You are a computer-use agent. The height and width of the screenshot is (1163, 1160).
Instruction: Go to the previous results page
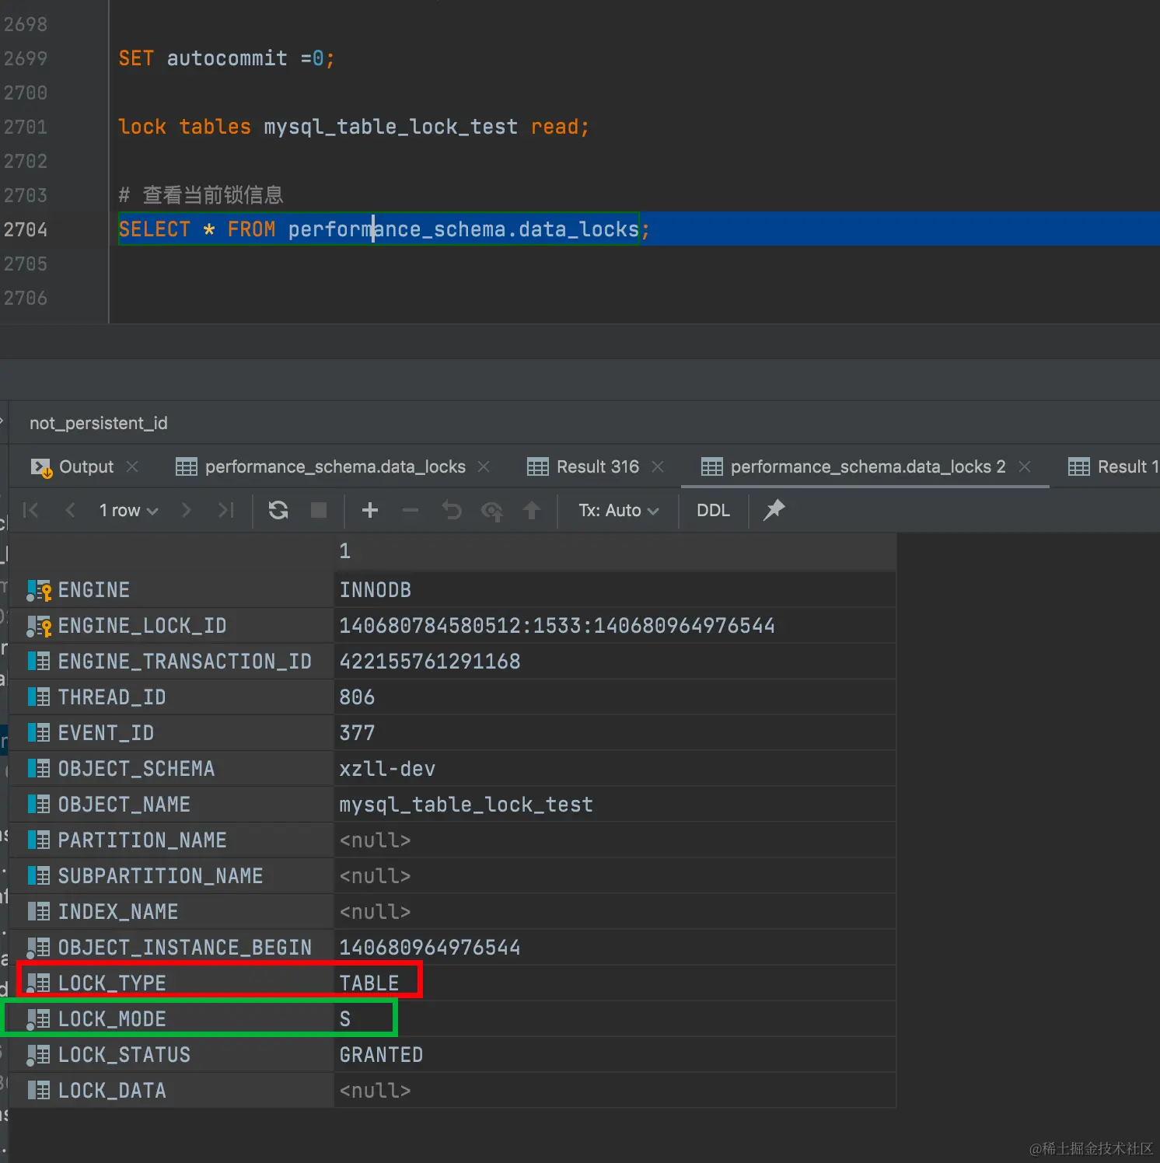(71, 510)
